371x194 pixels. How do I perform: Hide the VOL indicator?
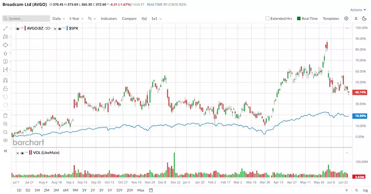pyautogui.click(x=22, y=153)
